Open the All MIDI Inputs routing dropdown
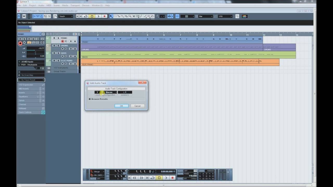The height and width of the screenshot is (187, 333). click(x=31, y=62)
